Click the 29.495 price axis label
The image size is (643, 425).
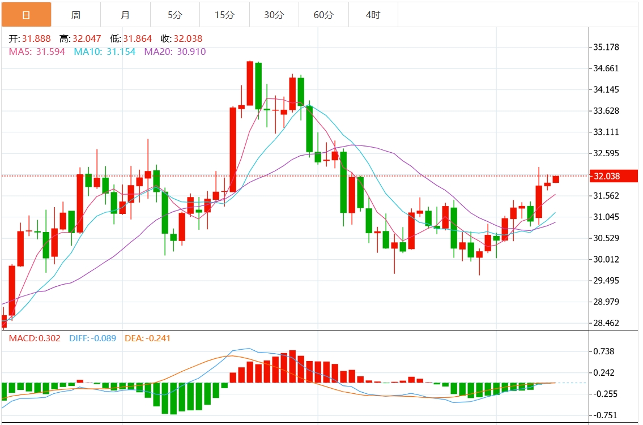(x=606, y=281)
